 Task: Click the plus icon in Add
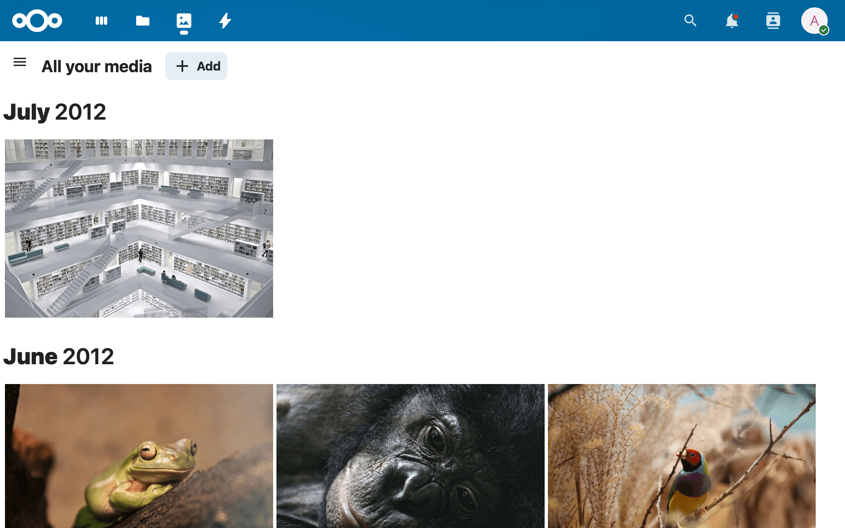[182, 66]
